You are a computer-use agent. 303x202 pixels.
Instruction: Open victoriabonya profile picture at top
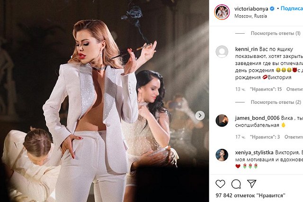(x=222, y=12)
